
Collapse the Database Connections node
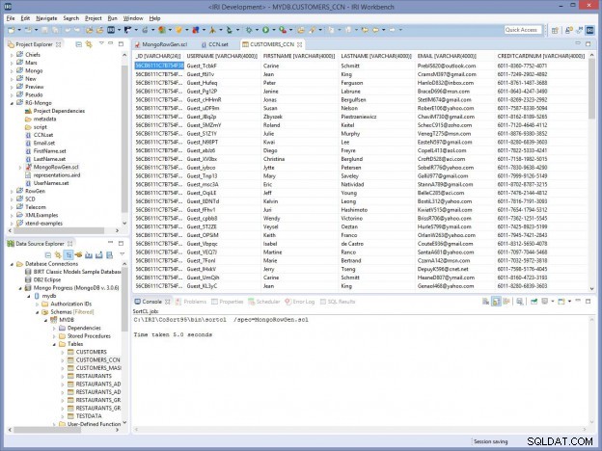12,264
